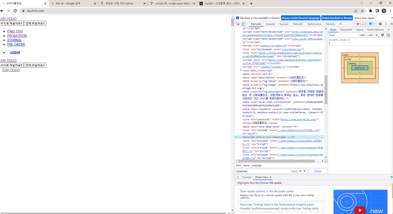
Task: Toggle the element state :hov button
Action: click(x=363, y=35)
